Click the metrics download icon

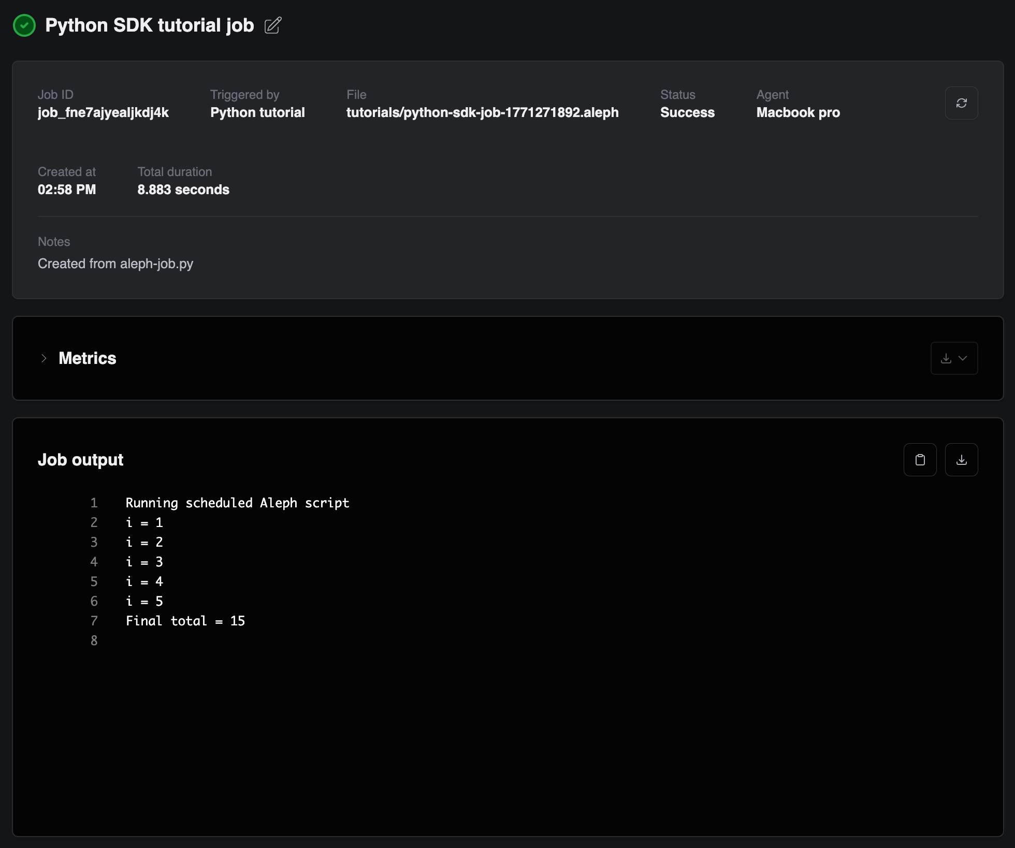click(946, 358)
